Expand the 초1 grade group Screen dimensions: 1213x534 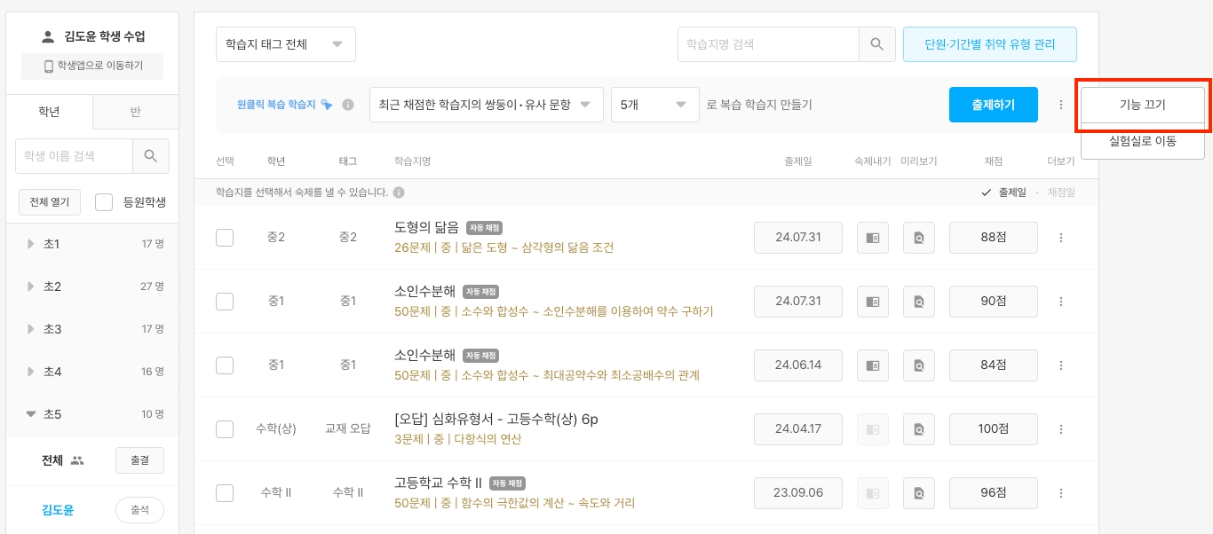coord(33,244)
